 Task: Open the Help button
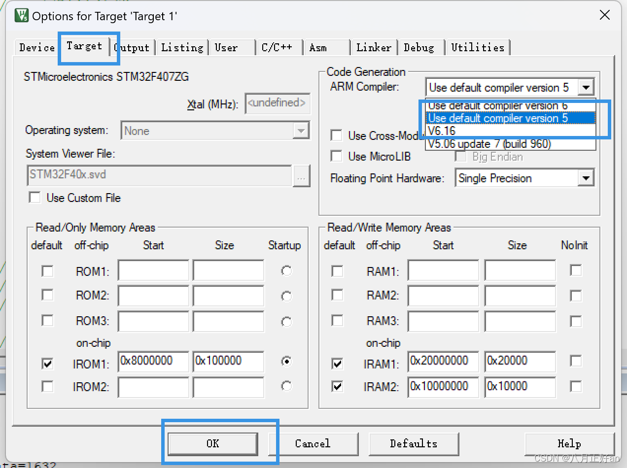coord(569,443)
